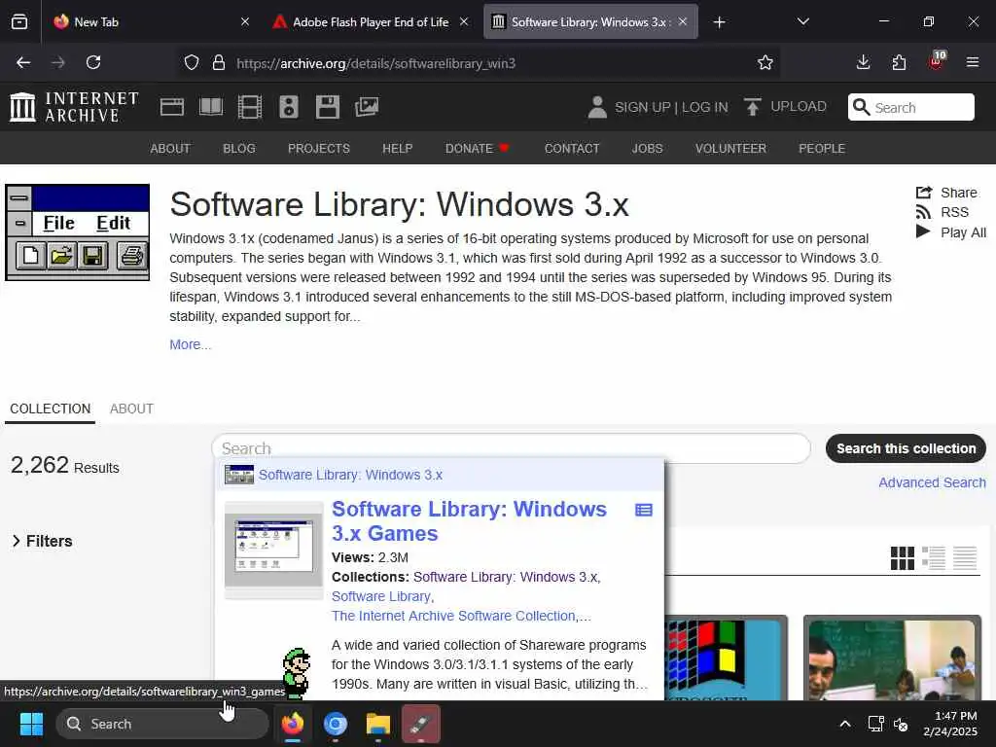The height and width of the screenshot is (747, 996).
Task: Open Windows Start menu
Action: (x=31, y=724)
